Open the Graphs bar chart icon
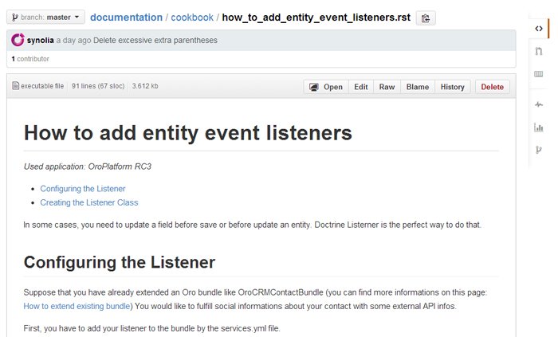Screen dimensions: 558x337 pyautogui.click(x=539, y=127)
